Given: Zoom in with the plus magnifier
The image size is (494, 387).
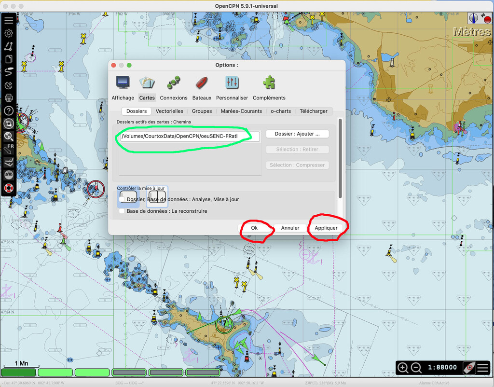Looking at the screenshot, I should [x=403, y=368].
